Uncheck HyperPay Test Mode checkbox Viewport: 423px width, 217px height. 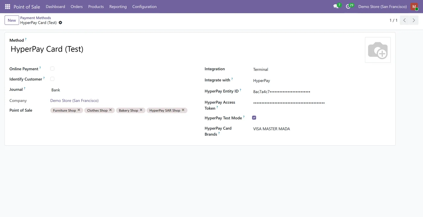point(254,118)
